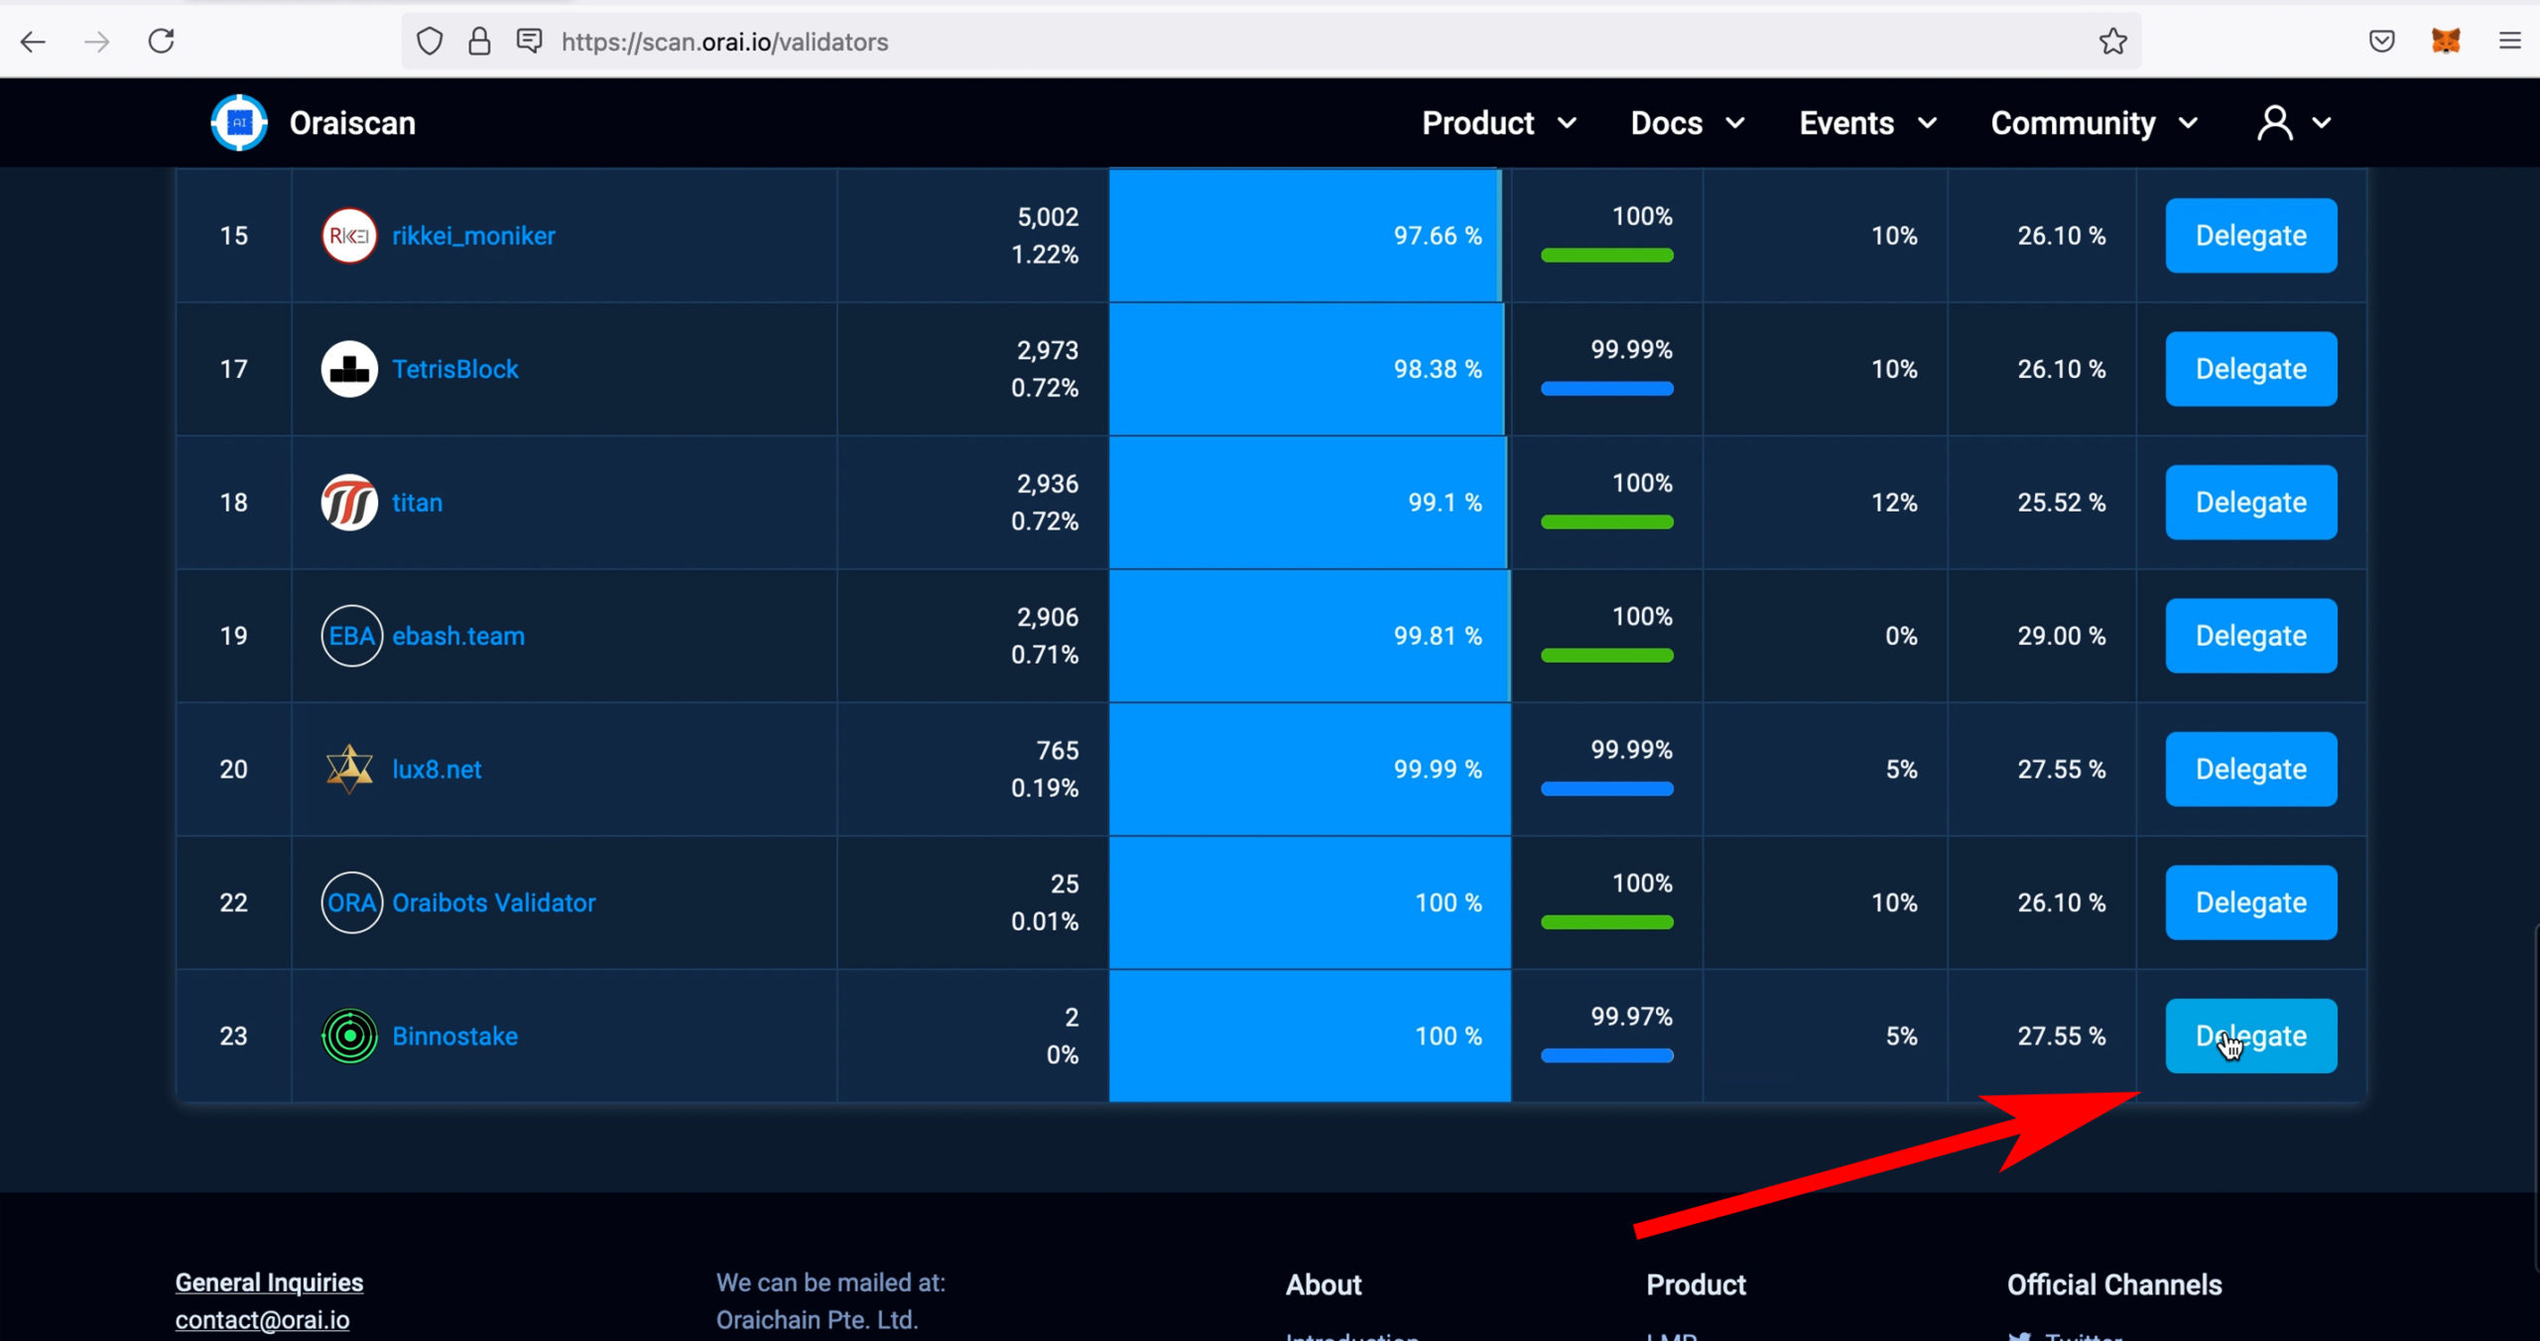Click the titan validator avatar
The height and width of the screenshot is (1341, 2540).
349,503
